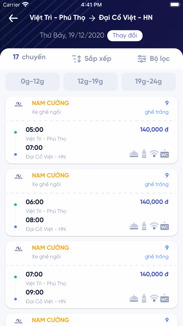Toggle the 0g-12g time filter
This screenshot has width=183, height=326.
(32, 81)
